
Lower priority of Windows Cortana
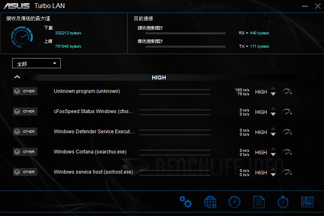273,155
